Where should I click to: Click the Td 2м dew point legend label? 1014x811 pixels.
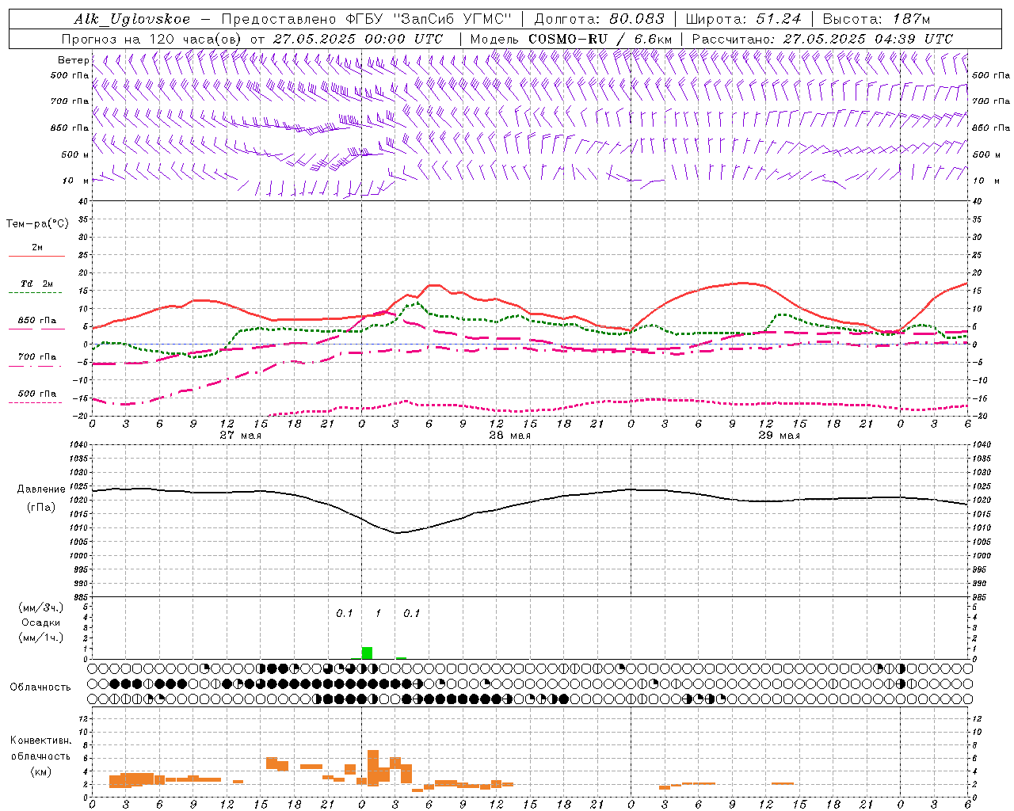point(36,284)
